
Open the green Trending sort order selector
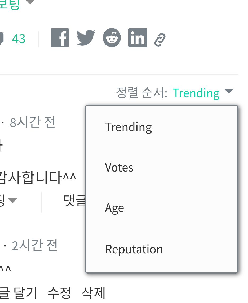coord(196,93)
